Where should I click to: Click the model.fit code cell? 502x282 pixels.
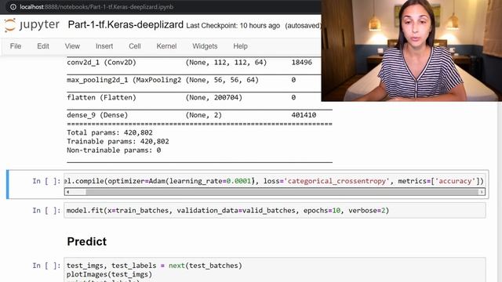point(275,211)
